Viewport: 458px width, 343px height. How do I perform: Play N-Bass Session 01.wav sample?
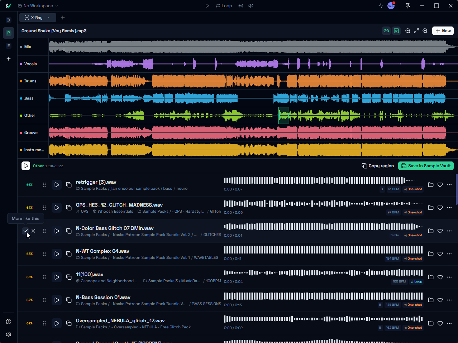(x=57, y=300)
